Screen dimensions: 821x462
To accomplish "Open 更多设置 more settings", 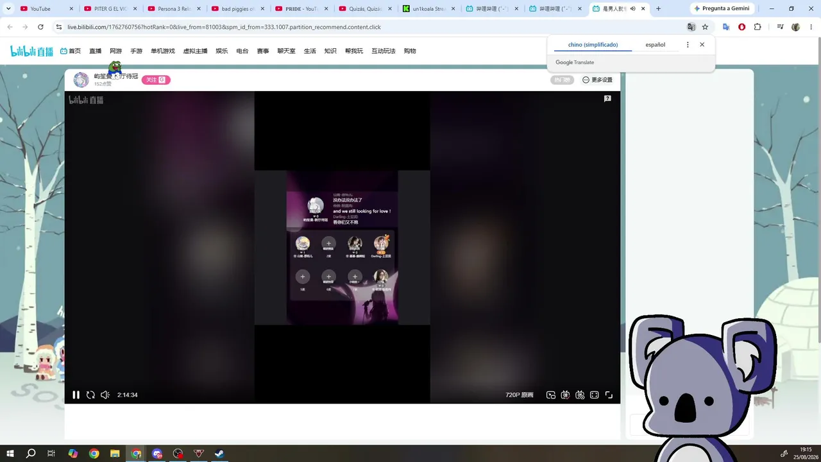I will coord(597,80).
